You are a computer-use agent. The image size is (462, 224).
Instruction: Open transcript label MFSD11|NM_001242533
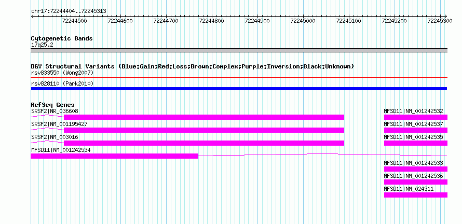(413, 163)
